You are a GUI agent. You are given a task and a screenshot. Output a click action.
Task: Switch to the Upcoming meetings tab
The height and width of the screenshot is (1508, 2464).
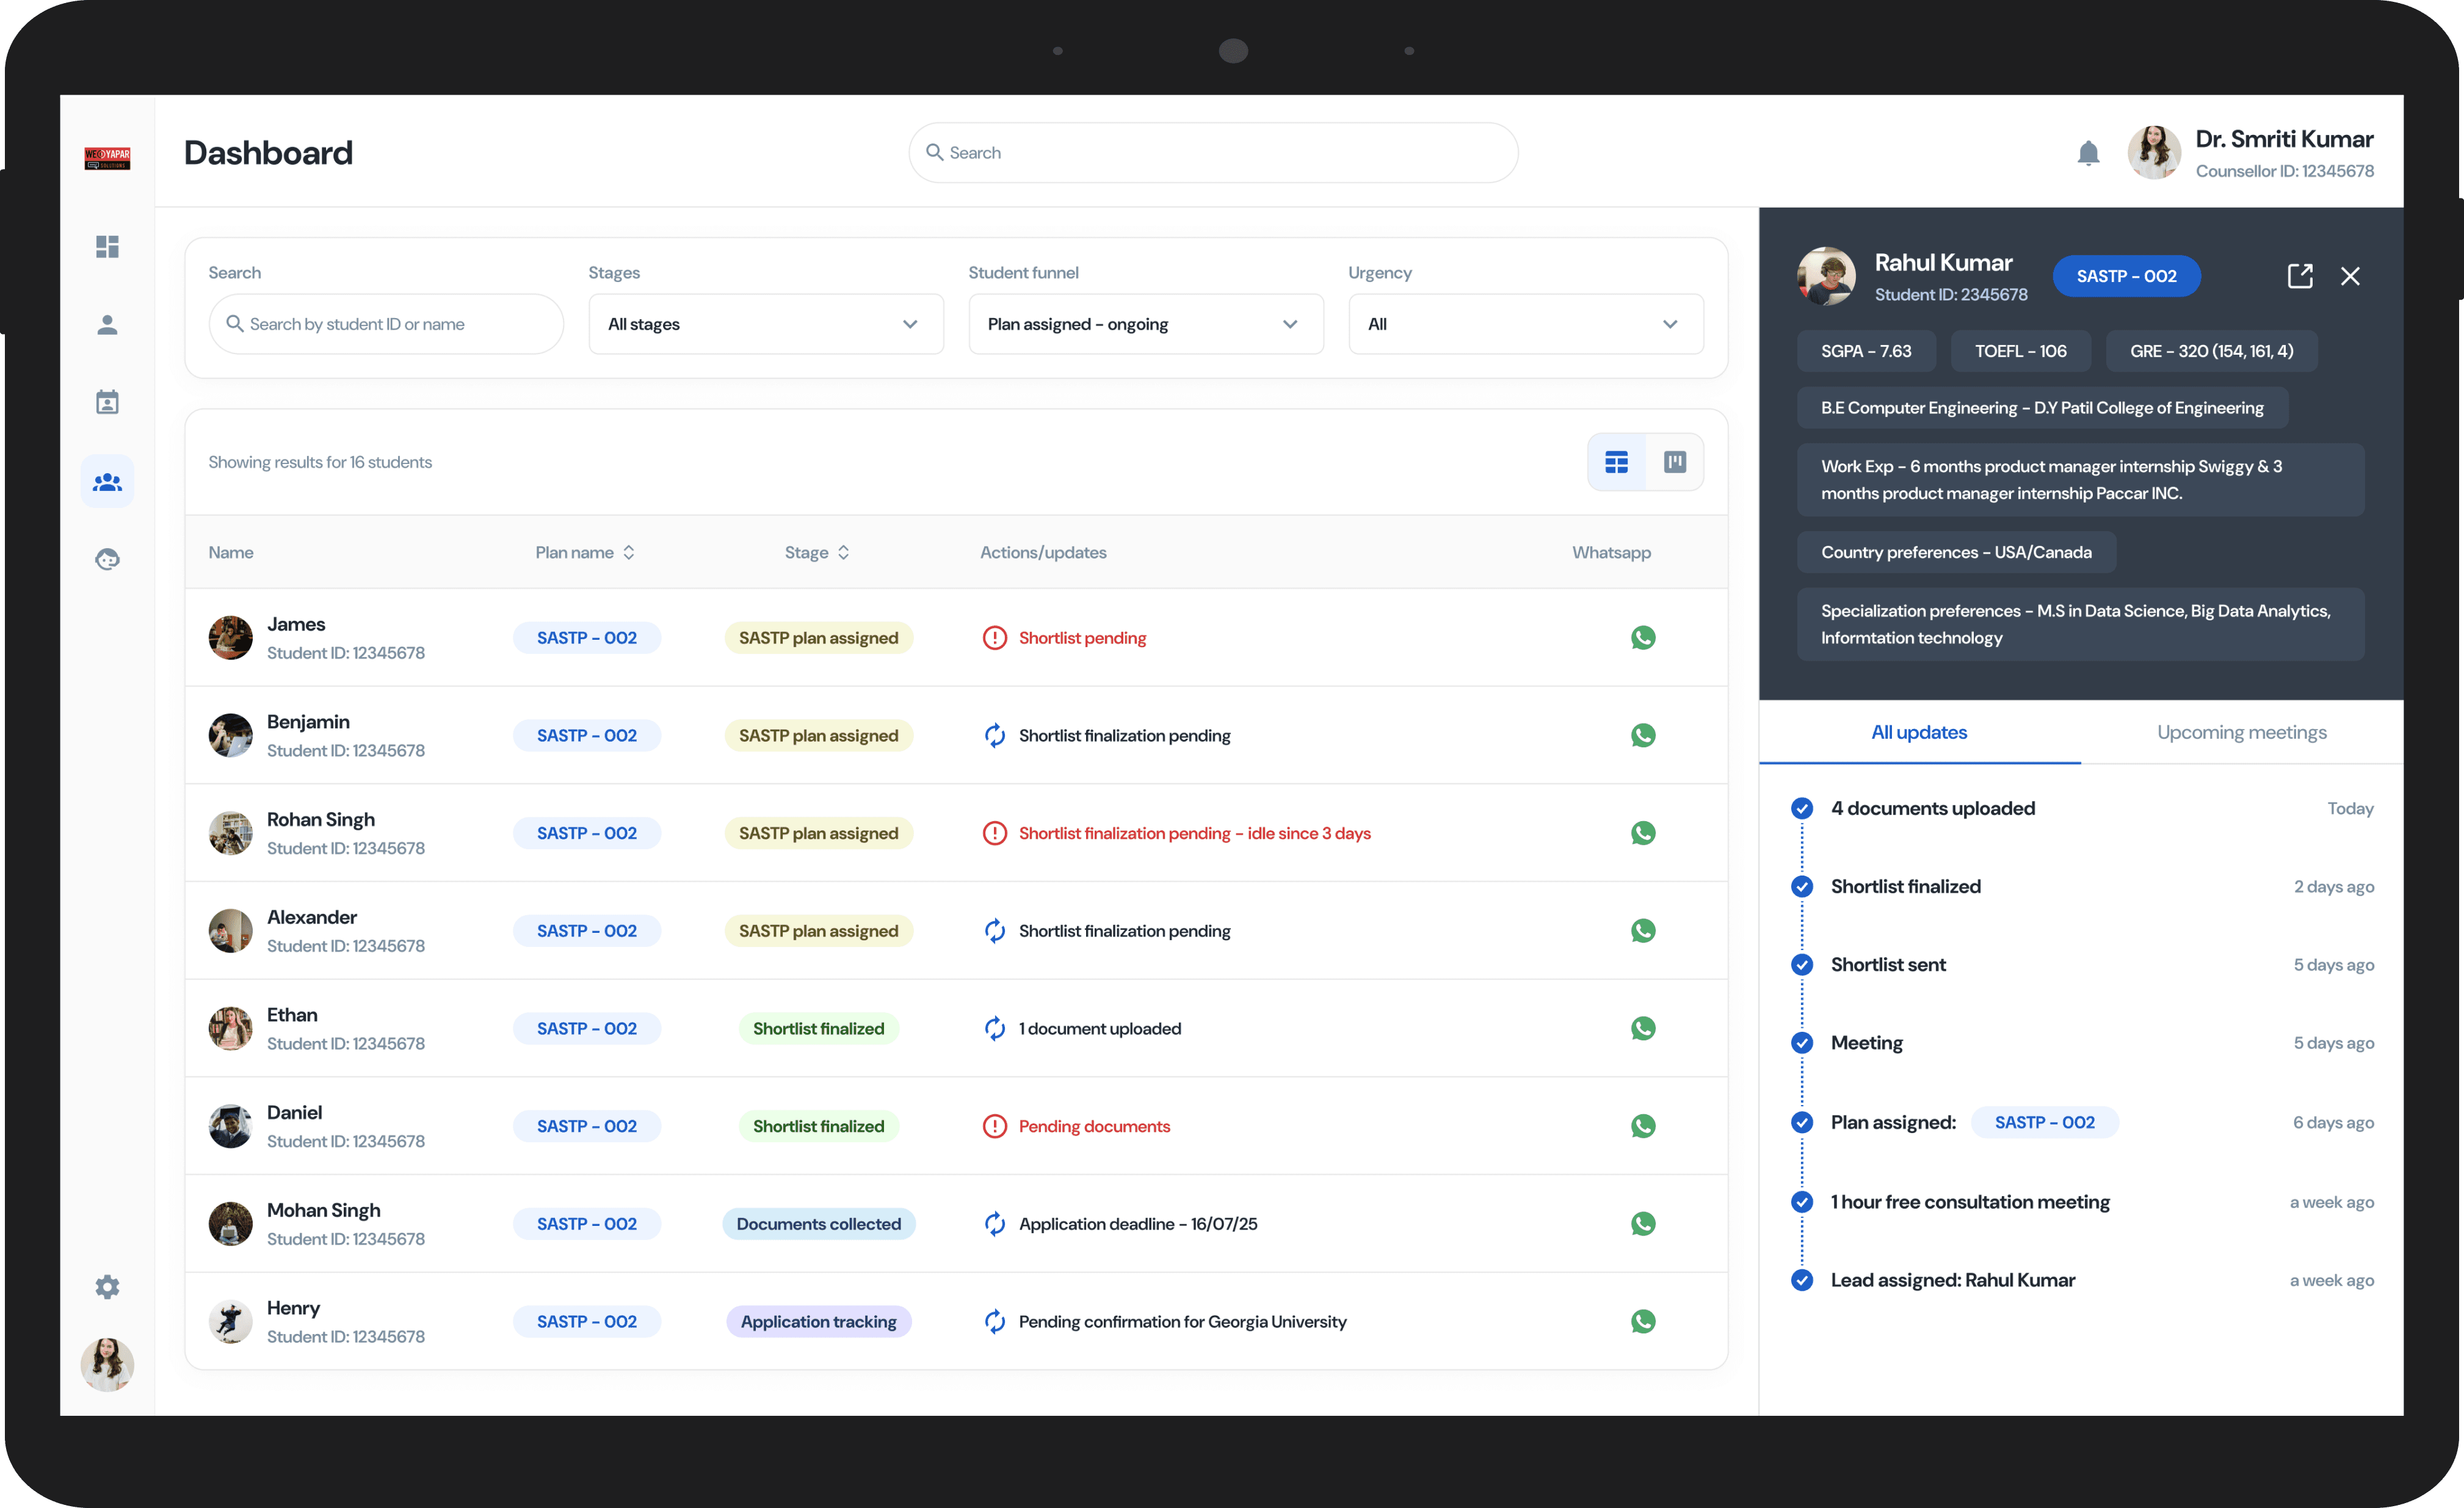[2241, 732]
